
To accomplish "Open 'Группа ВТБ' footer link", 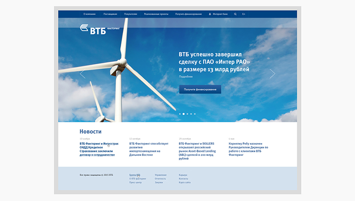I will click(x=135, y=175).
